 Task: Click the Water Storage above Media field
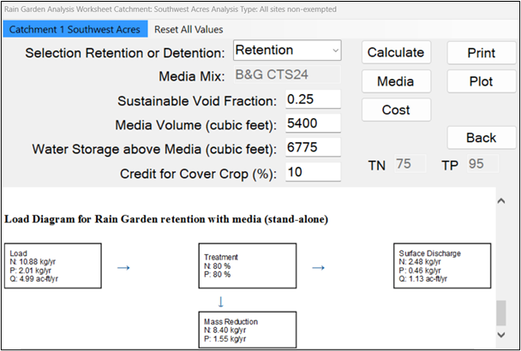[x=312, y=147]
